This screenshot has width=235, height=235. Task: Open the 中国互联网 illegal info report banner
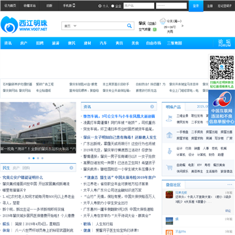[x=221, y=108]
